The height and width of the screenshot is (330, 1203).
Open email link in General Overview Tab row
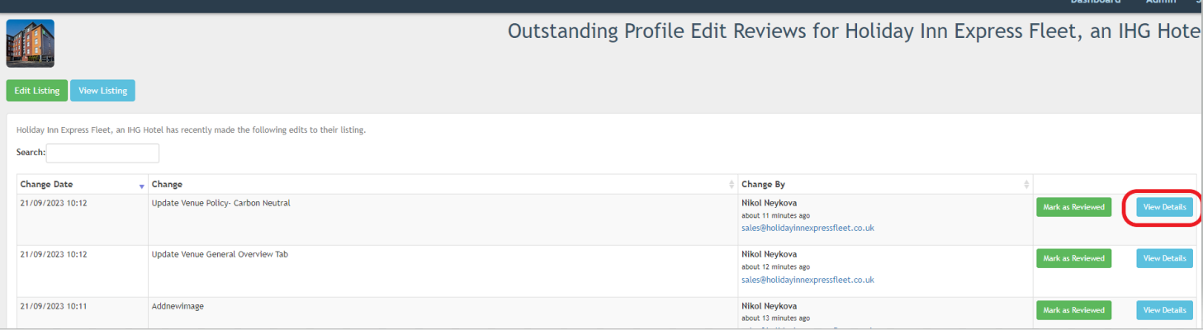(808, 280)
